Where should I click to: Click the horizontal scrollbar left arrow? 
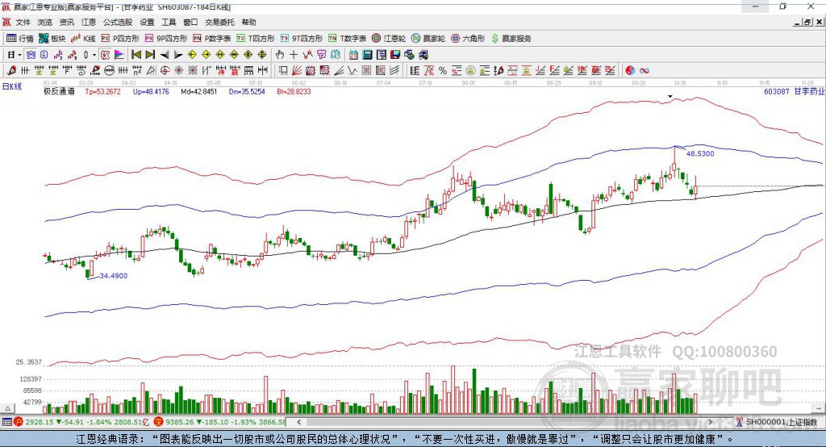[298, 422]
